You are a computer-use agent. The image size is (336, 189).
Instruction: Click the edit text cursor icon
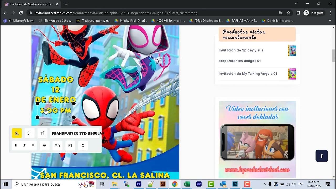point(42,133)
